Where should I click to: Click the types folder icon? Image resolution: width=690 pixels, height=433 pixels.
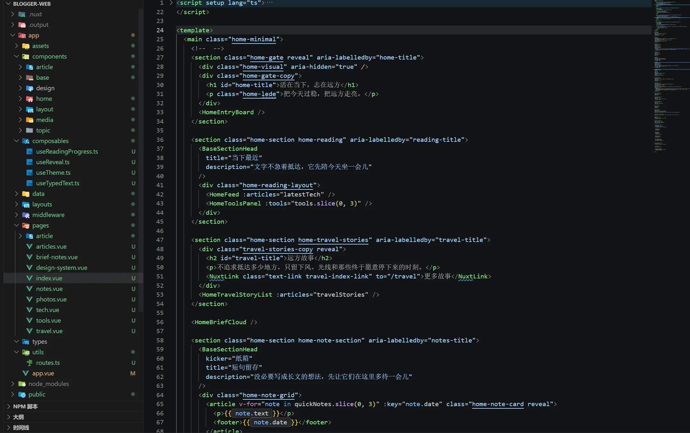(26, 342)
